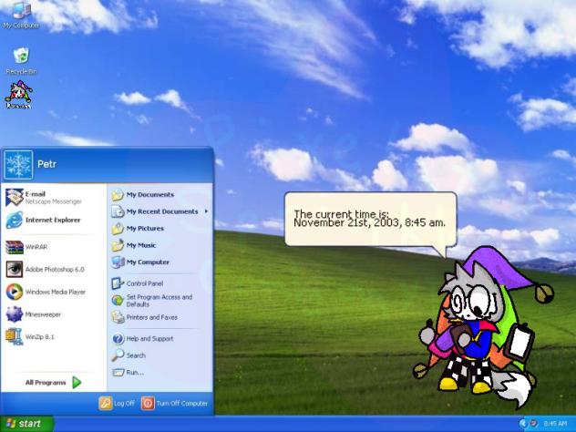Open the WinRAR icon
The image size is (576, 432).
(x=15, y=247)
